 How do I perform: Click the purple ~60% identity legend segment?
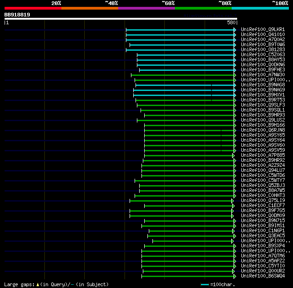[x=146, y=8]
